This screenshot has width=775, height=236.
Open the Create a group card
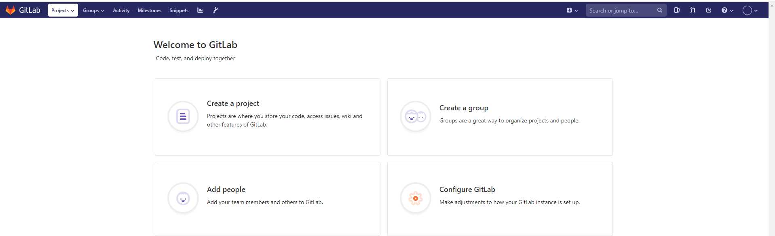pos(500,117)
